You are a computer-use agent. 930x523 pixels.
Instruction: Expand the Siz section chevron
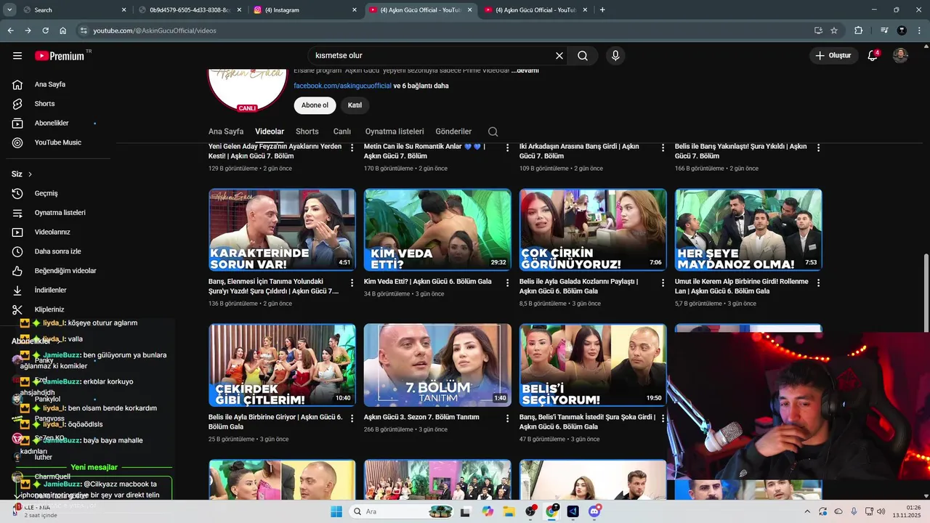click(x=30, y=174)
